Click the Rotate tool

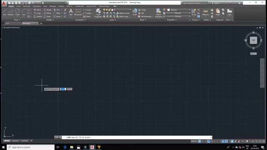48,10
